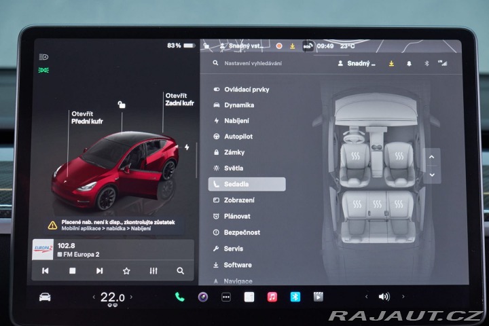
Task: Toggle driver seat heater
Action: (x=355, y=156)
